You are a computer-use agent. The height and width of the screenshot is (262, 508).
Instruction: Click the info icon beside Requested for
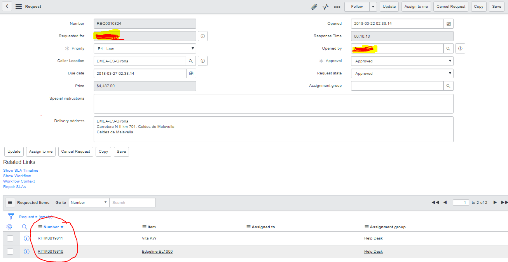point(202,36)
